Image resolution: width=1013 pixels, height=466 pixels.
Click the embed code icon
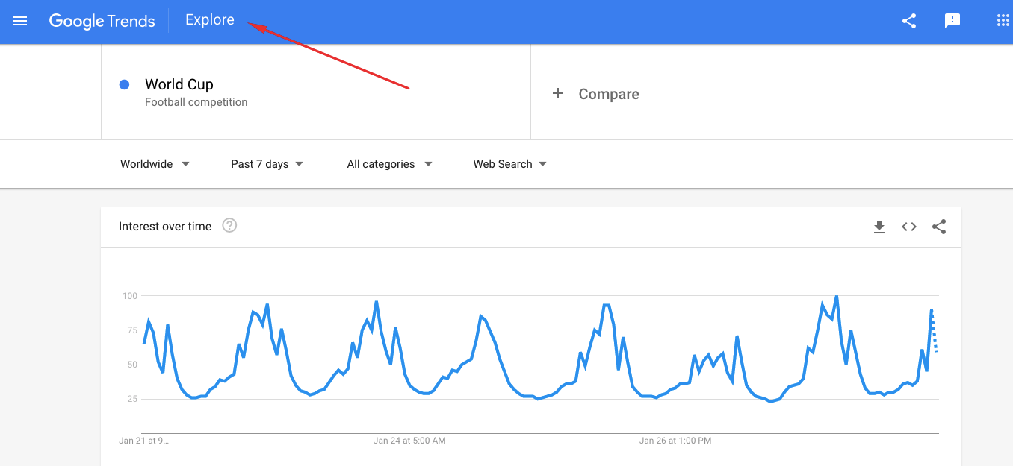(x=909, y=227)
